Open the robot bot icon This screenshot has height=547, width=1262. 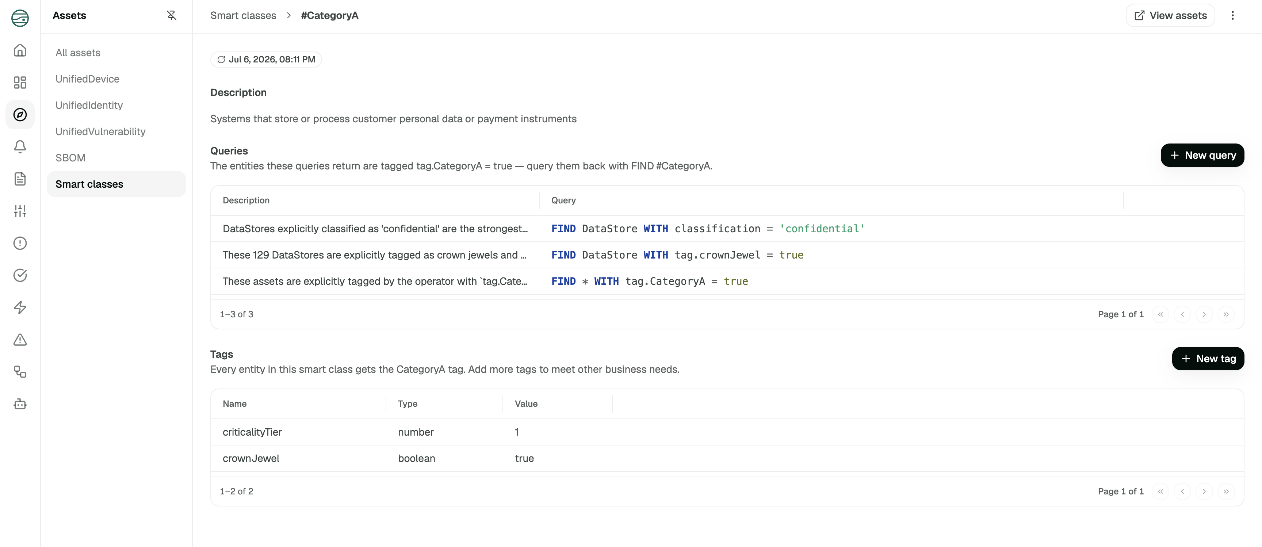click(20, 404)
